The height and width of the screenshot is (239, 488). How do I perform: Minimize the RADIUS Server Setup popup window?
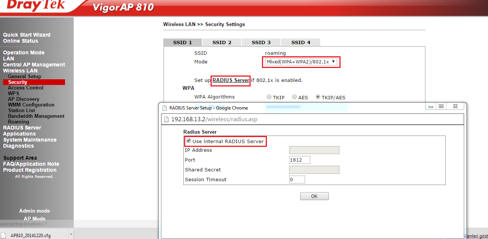(x=431, y=107)
